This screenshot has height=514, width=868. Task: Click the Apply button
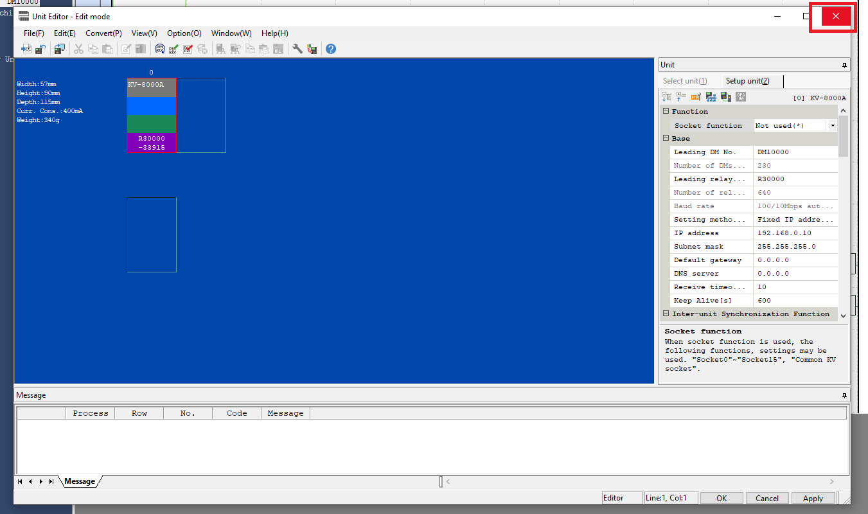click(812, 497)
